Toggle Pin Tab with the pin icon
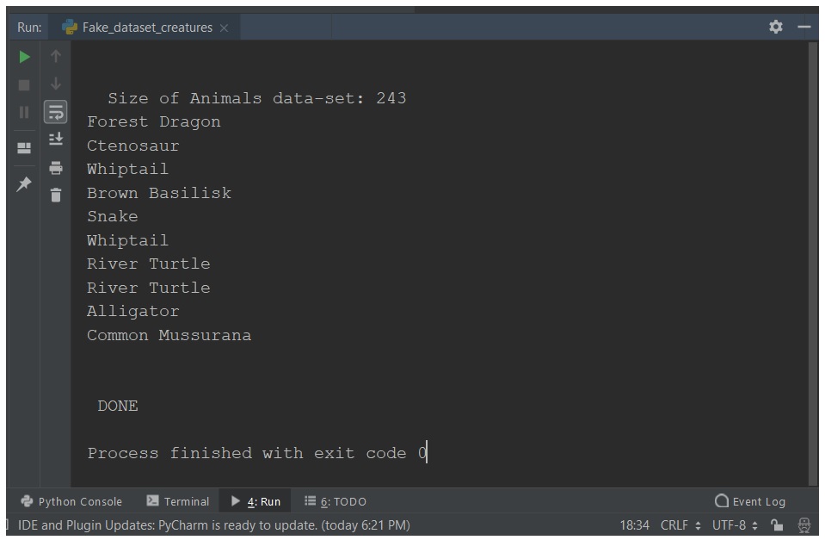Viewport: 825px width, 540px height. click(x=24, y=183)
